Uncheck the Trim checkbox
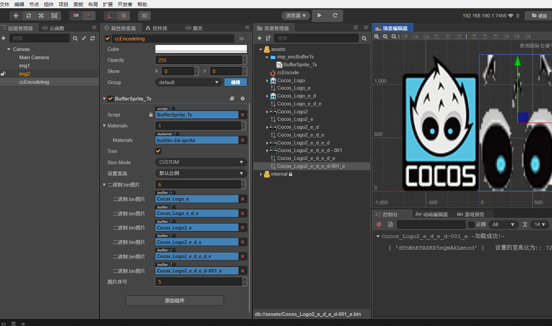Viewport: 552px width, 326px height. (158, 151)
